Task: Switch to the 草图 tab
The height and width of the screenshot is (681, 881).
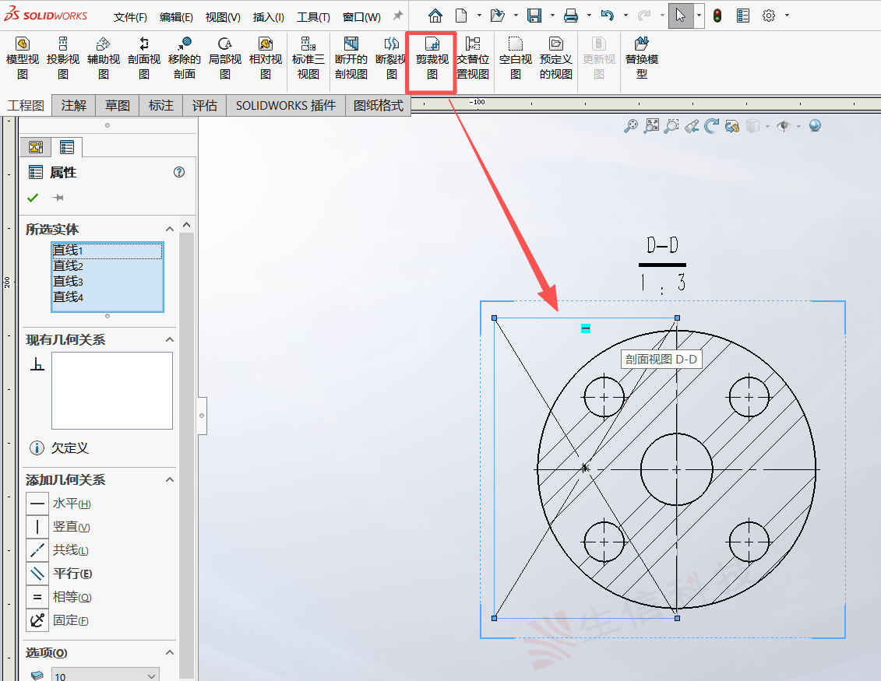Action: pos(118,106)
